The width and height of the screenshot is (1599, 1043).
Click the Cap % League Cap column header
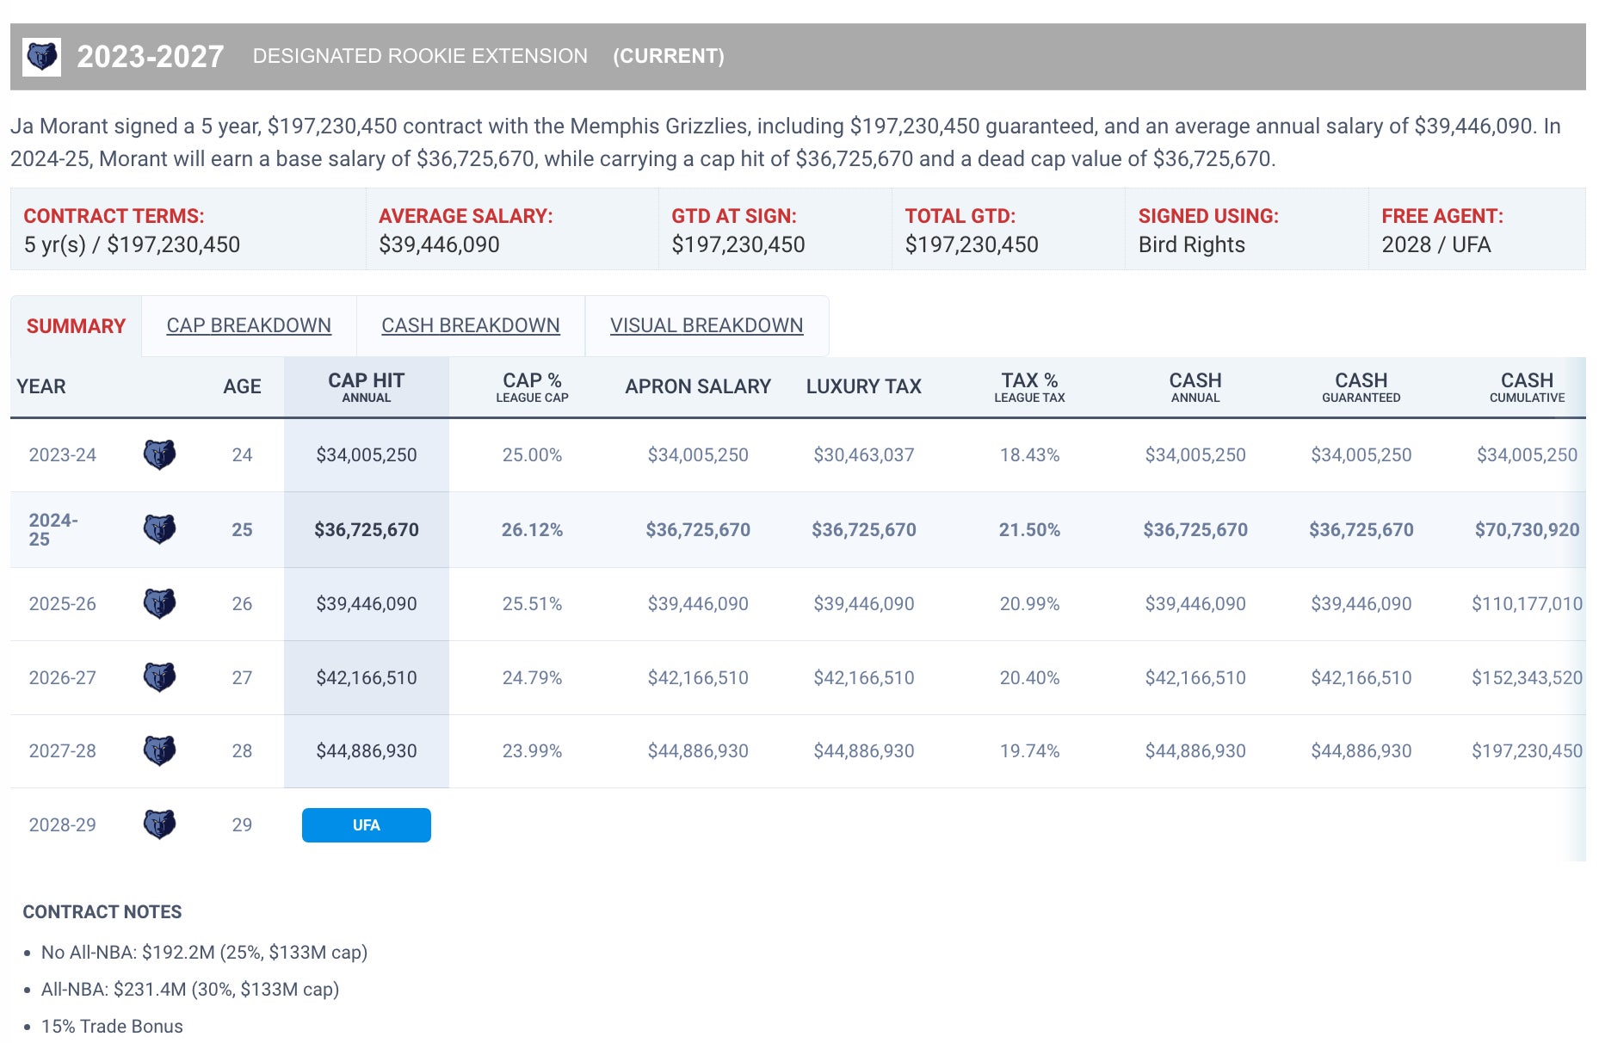532,387
